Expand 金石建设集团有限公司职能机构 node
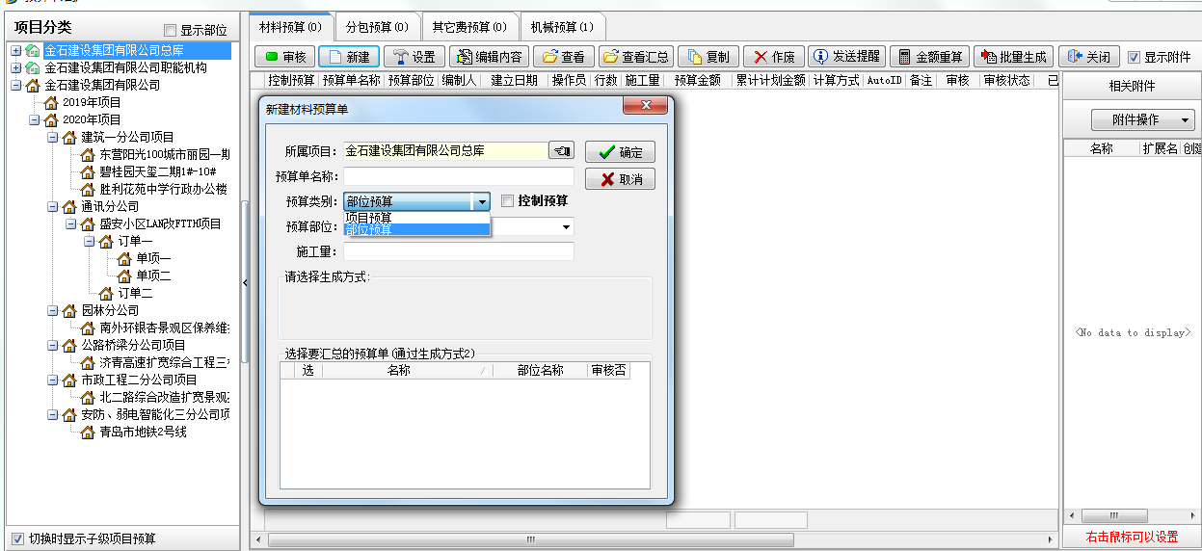 (15, 67)
